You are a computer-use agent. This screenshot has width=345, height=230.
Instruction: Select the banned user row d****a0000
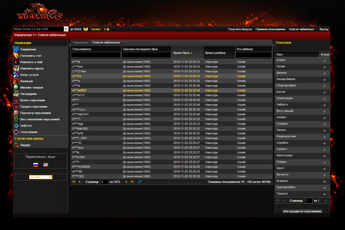coord(79,90)
